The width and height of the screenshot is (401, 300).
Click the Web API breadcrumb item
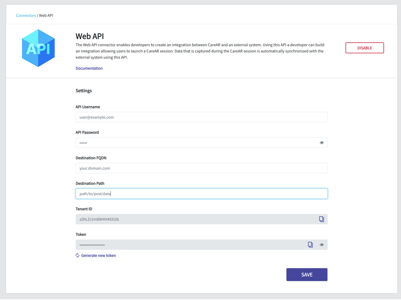(x=46, y=15)
